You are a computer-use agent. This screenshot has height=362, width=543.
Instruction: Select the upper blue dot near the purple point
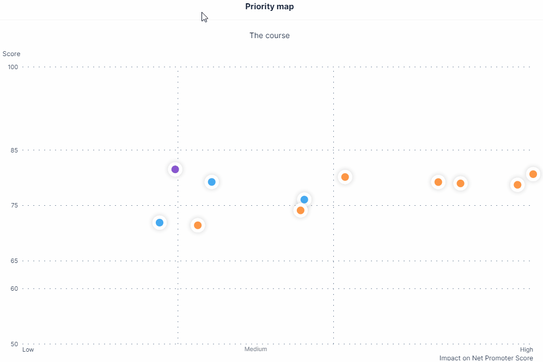click(x=211, y=182)
